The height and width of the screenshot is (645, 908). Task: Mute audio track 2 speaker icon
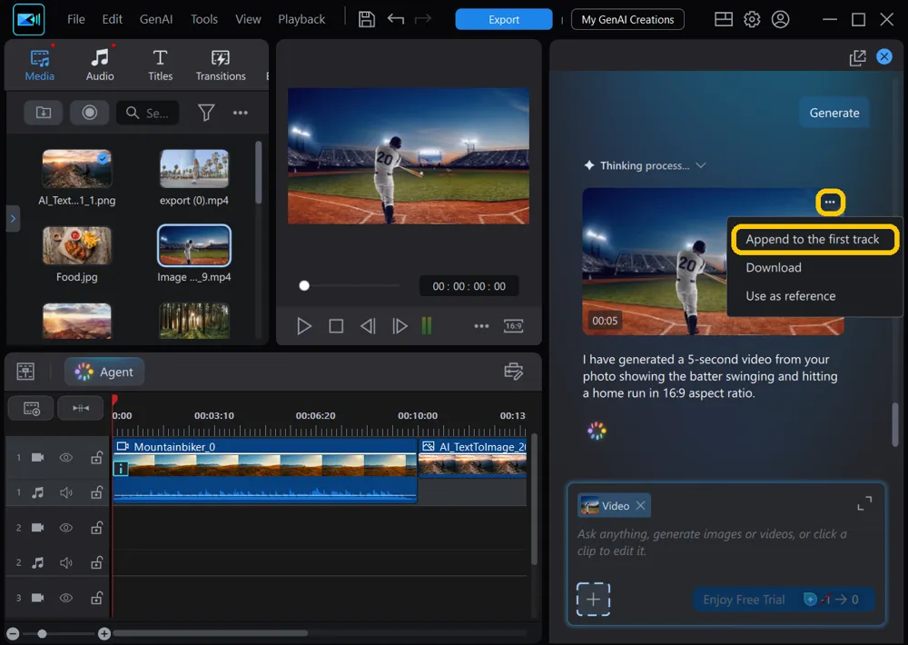click(x=66, y=562)
